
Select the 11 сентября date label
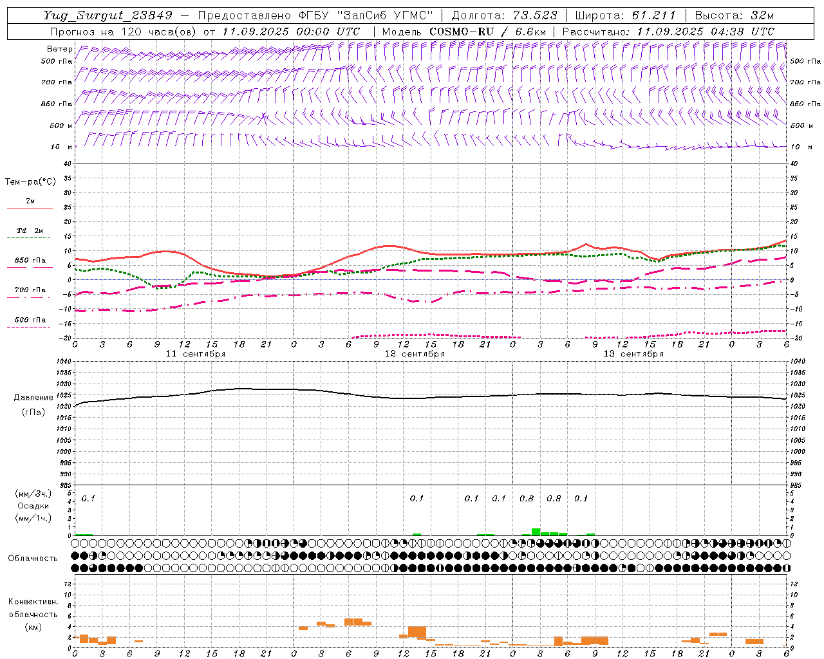coord(196,354)
